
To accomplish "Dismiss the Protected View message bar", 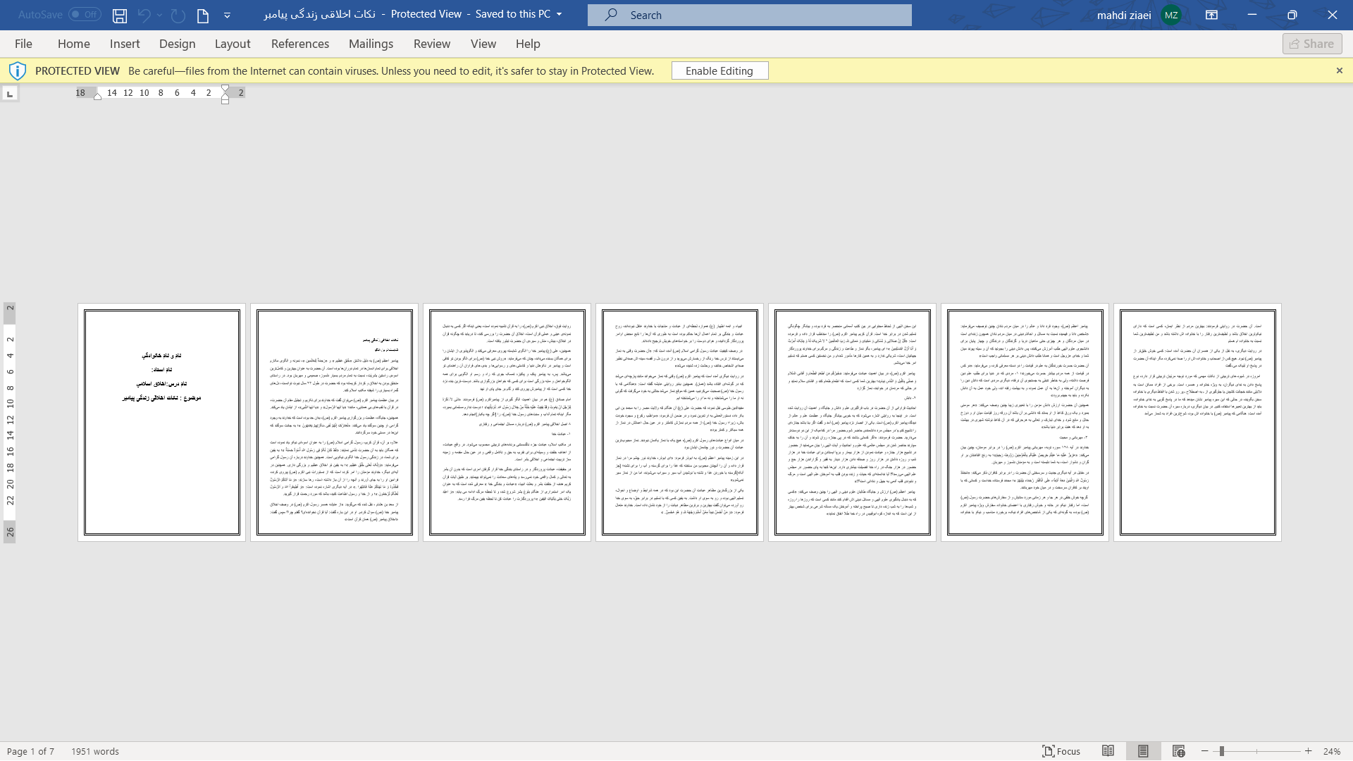I will pos(1339,70).
